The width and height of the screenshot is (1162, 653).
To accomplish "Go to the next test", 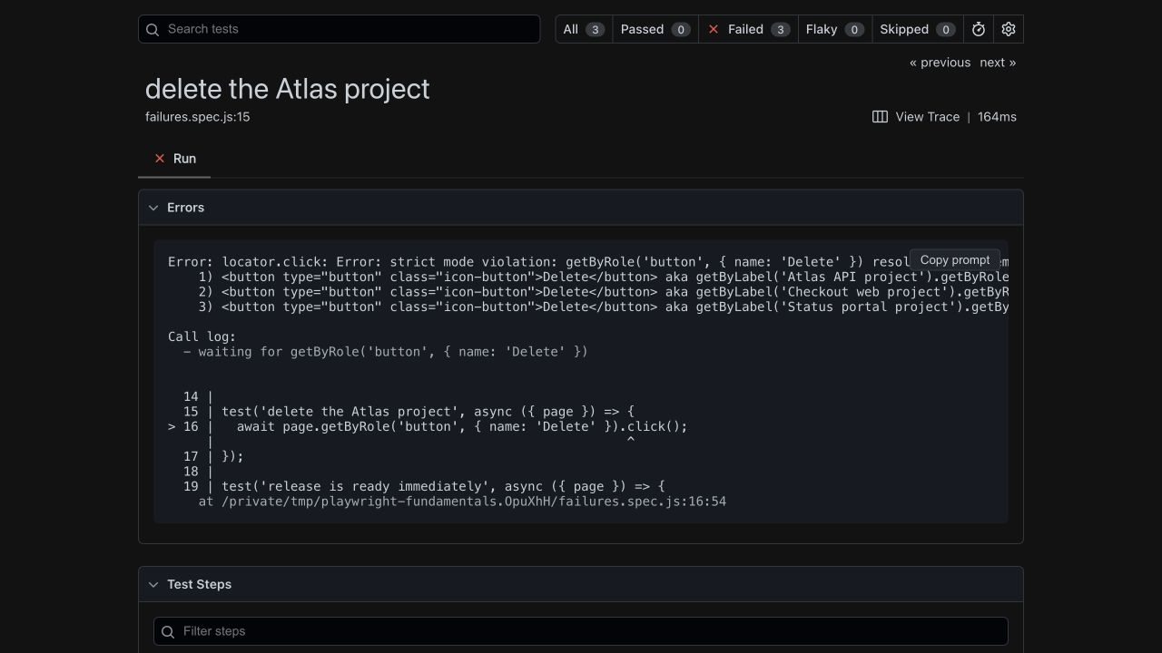I will click(x=998, y=63).
